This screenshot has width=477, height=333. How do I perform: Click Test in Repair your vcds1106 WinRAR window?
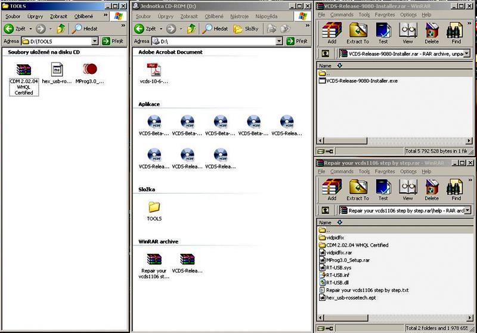[x=383, y=190]
